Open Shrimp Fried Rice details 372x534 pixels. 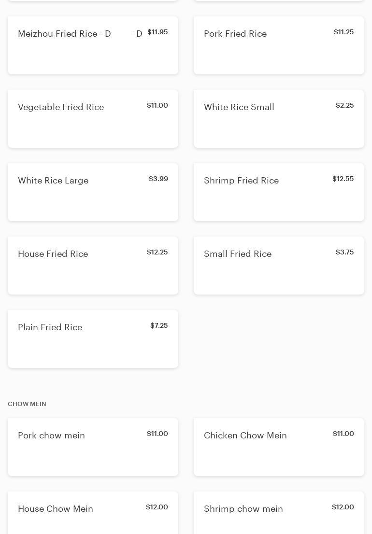[279, 192]
